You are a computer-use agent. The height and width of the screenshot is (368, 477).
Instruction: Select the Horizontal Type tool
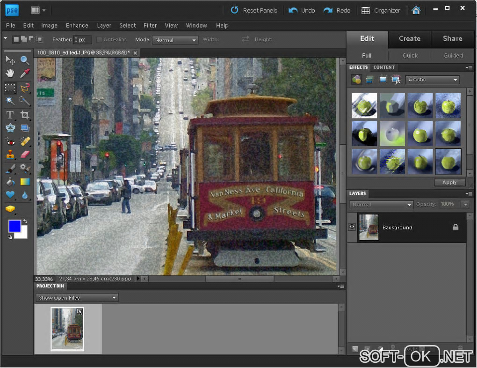10,115
